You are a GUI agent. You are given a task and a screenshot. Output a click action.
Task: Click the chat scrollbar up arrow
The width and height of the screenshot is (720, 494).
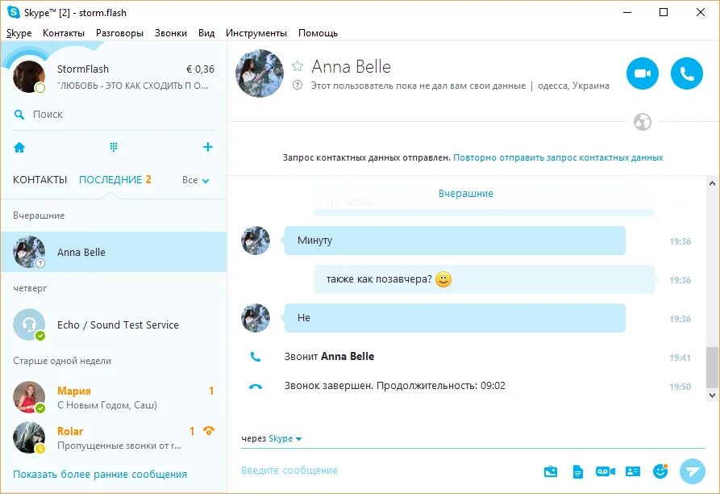tap(712, 183)
